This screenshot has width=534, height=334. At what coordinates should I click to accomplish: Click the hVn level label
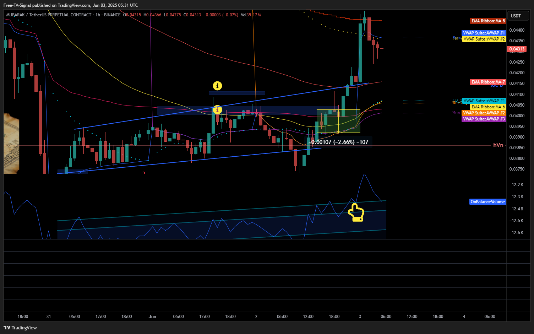pyautogui.click(x=498, y=145)
